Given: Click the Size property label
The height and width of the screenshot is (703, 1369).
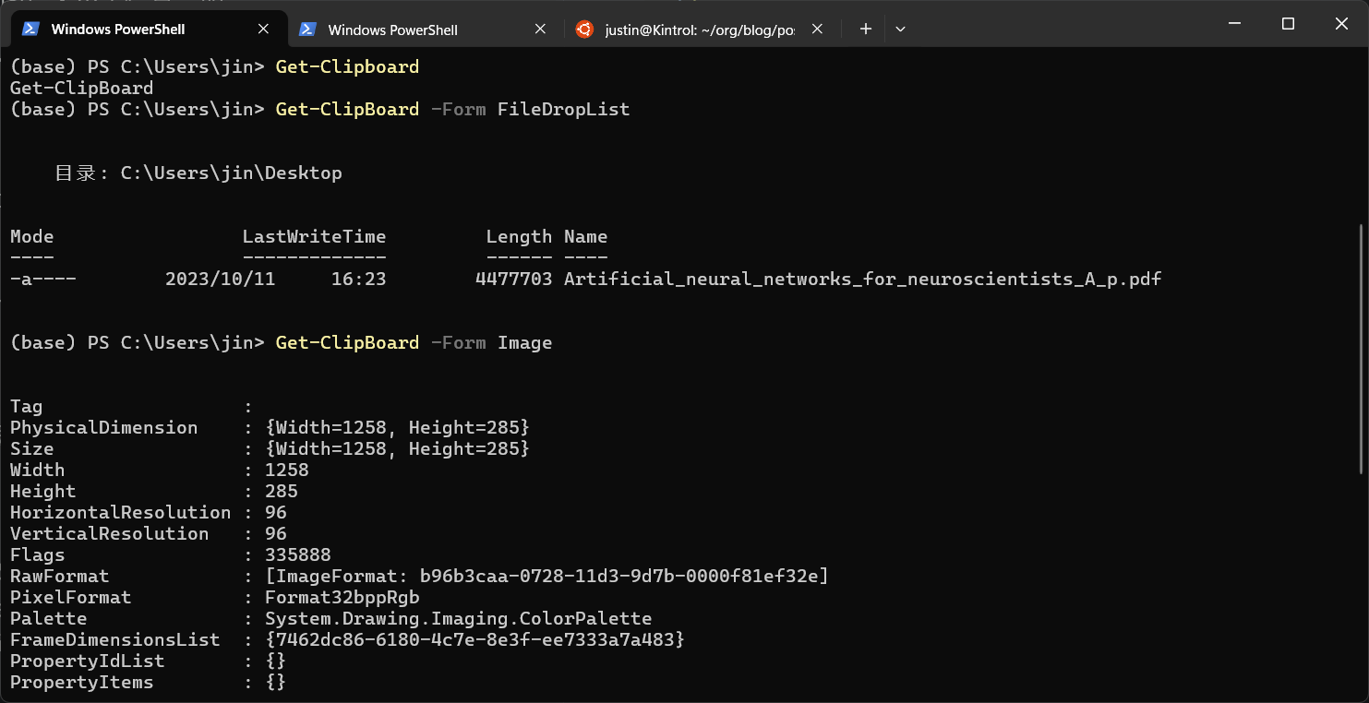Looking at the screenshot, I should 31,449.
